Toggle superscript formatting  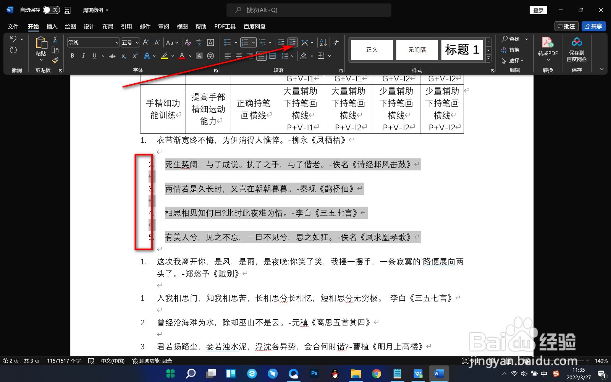135,56
